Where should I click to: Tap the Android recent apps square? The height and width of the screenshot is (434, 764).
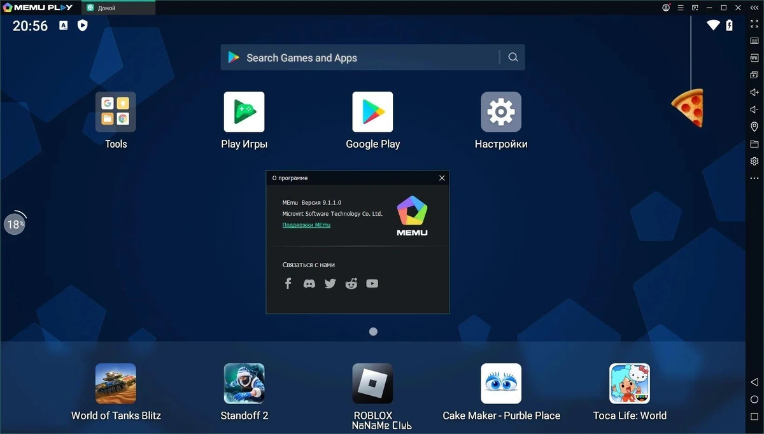(754, 417)
